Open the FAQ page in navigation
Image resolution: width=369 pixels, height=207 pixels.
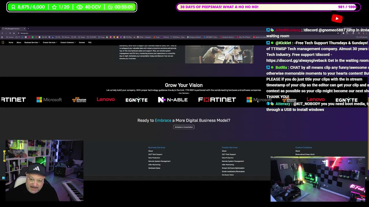point(90,43)
